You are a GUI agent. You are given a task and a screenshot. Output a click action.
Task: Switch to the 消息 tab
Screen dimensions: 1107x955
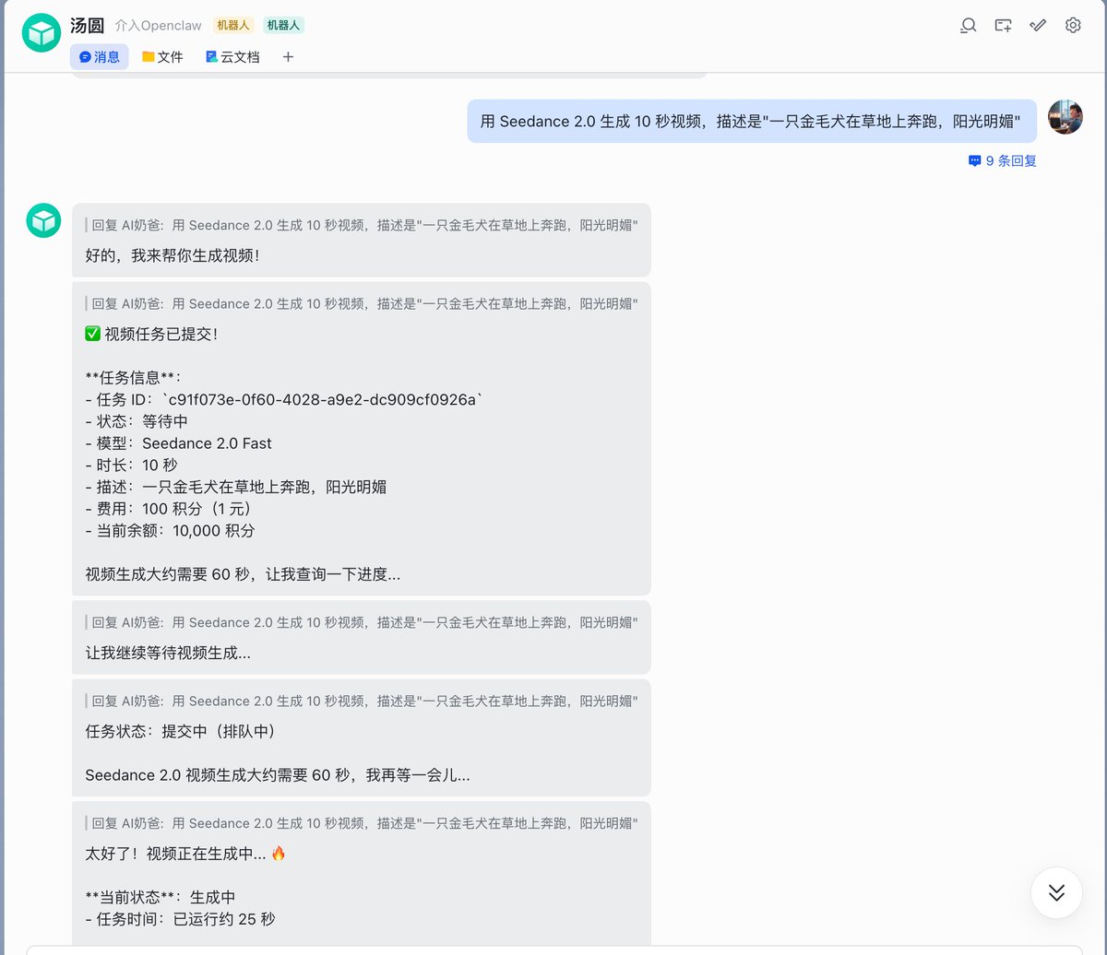100,57
